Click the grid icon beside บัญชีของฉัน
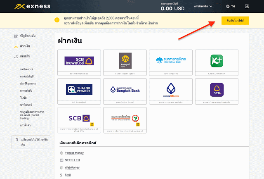Image resolution: width=264 pixels, height=179 pixels. click(16, 36)
